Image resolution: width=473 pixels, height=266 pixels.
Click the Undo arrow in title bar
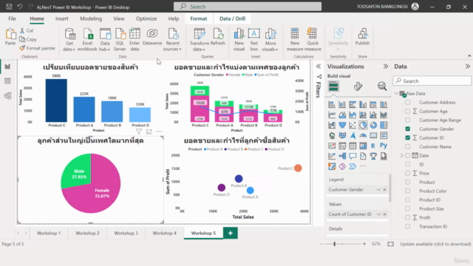(20, 7)
